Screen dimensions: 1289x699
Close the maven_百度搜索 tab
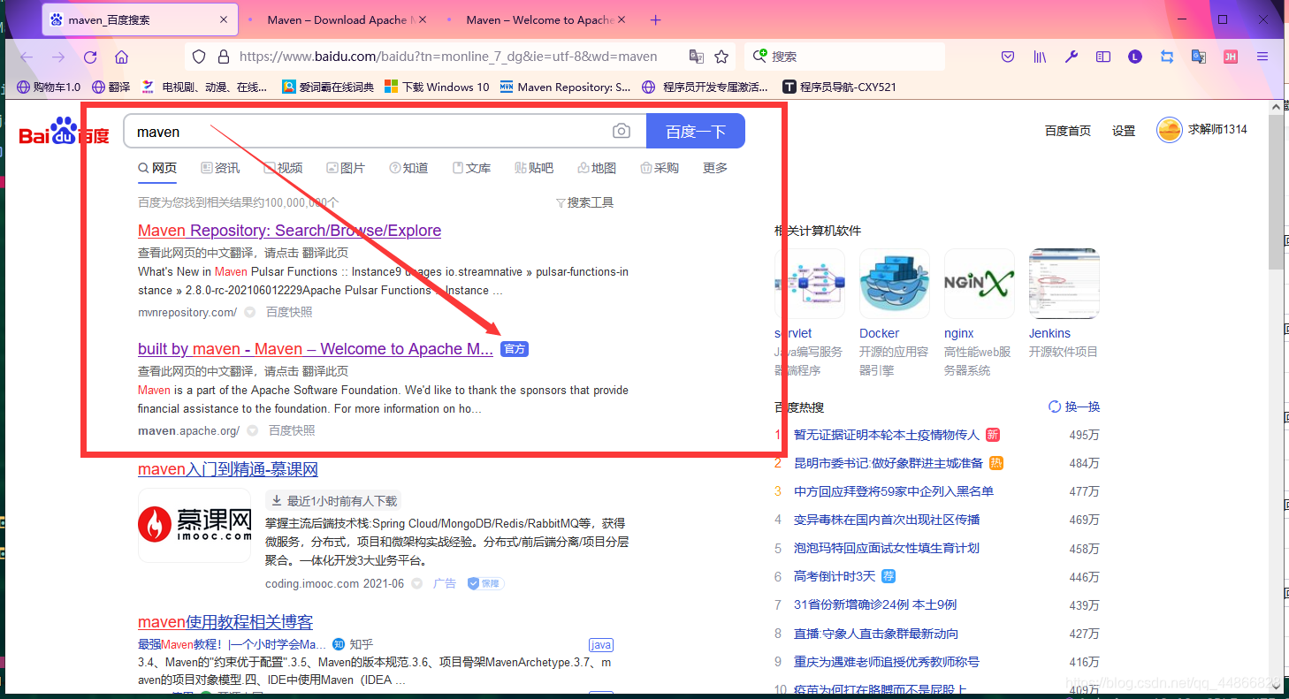[224, 19]
